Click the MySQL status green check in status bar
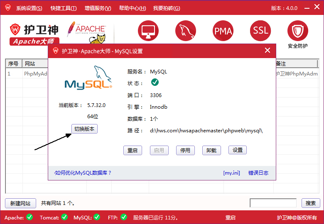 [97, 217]
